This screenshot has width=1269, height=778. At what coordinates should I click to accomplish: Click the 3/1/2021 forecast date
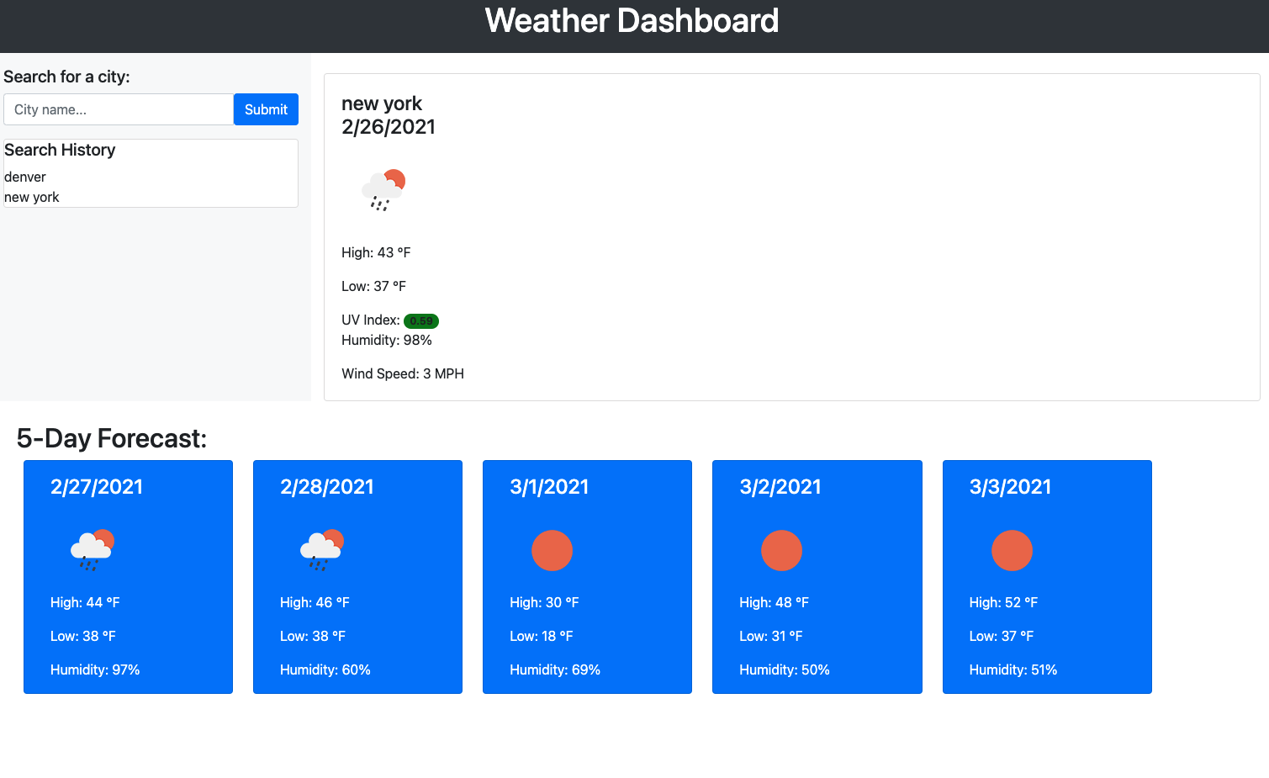(x=549, y=487)
